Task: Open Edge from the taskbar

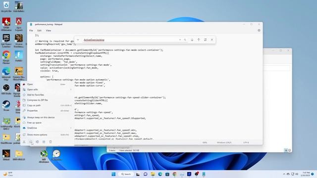Action: [x=160, y=174]
